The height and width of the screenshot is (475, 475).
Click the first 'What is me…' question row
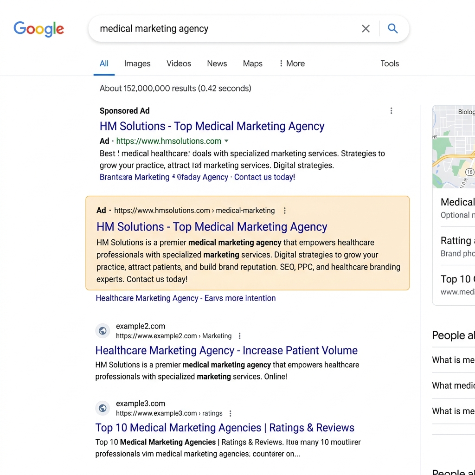click(453, 360)
